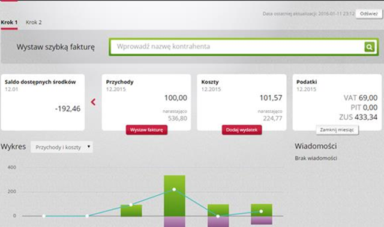384x227 pixels.
Task: Click the purple cost bar under tallest column
Action: pos(175,222)
